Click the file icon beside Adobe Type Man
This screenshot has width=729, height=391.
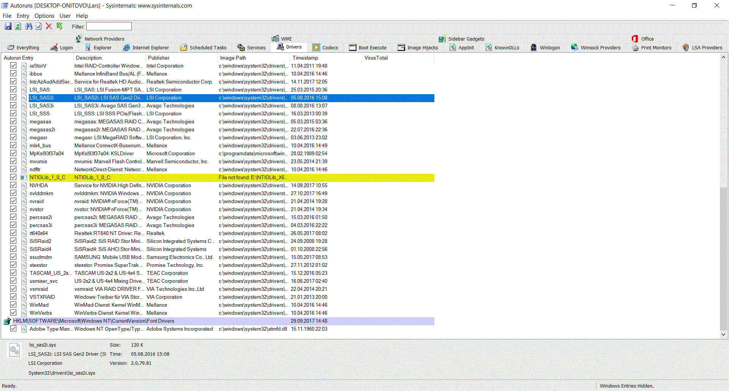pos(24,329)
